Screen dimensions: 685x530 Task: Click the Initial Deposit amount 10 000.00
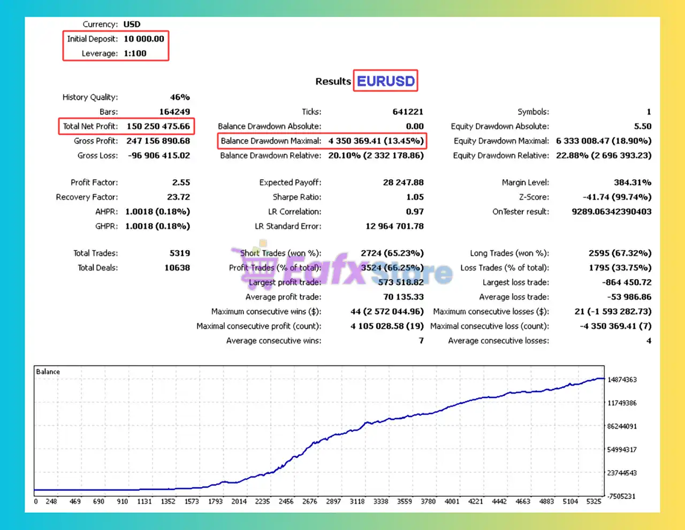[x=143, y=39]
